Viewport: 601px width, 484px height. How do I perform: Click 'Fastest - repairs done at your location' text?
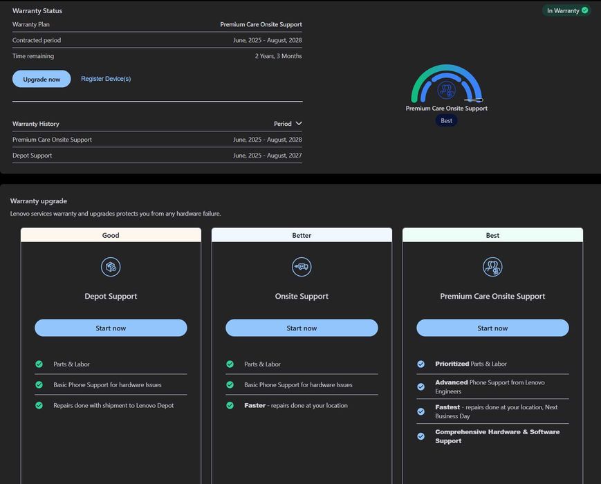pos(497,411)
